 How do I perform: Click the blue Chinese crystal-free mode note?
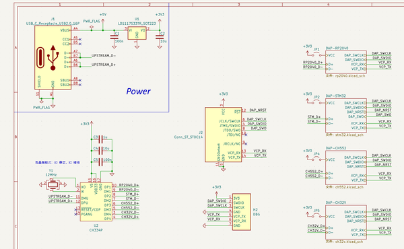(x=57, y=162)
